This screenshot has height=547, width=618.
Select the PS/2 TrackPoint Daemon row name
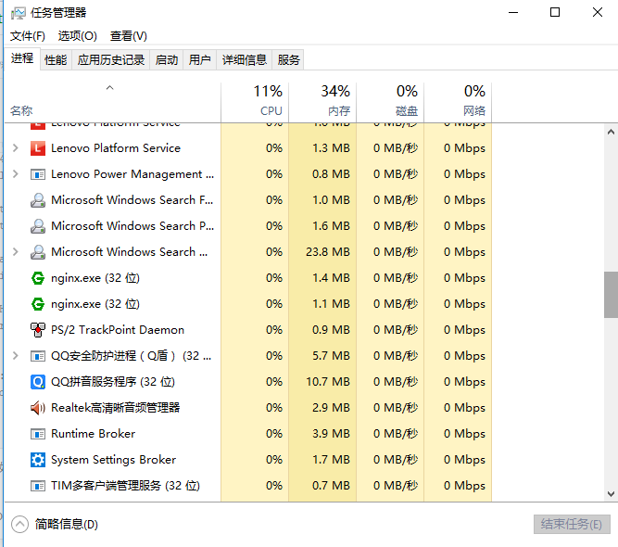pyautogui.click(x=118, y=330)
